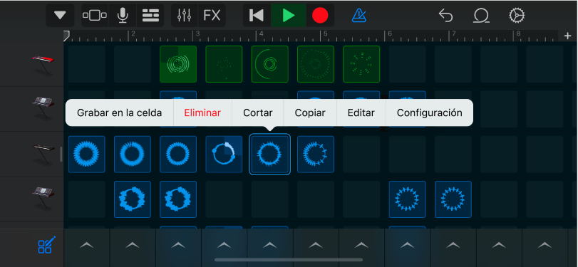Tap bar 4 on the ruler

point(262,34)
